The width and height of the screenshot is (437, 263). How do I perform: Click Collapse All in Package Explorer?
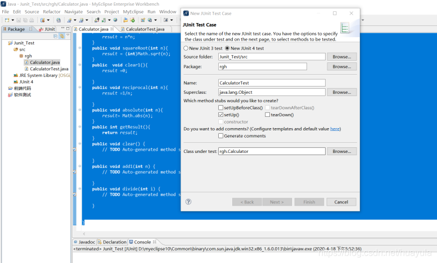click(56, 36)
